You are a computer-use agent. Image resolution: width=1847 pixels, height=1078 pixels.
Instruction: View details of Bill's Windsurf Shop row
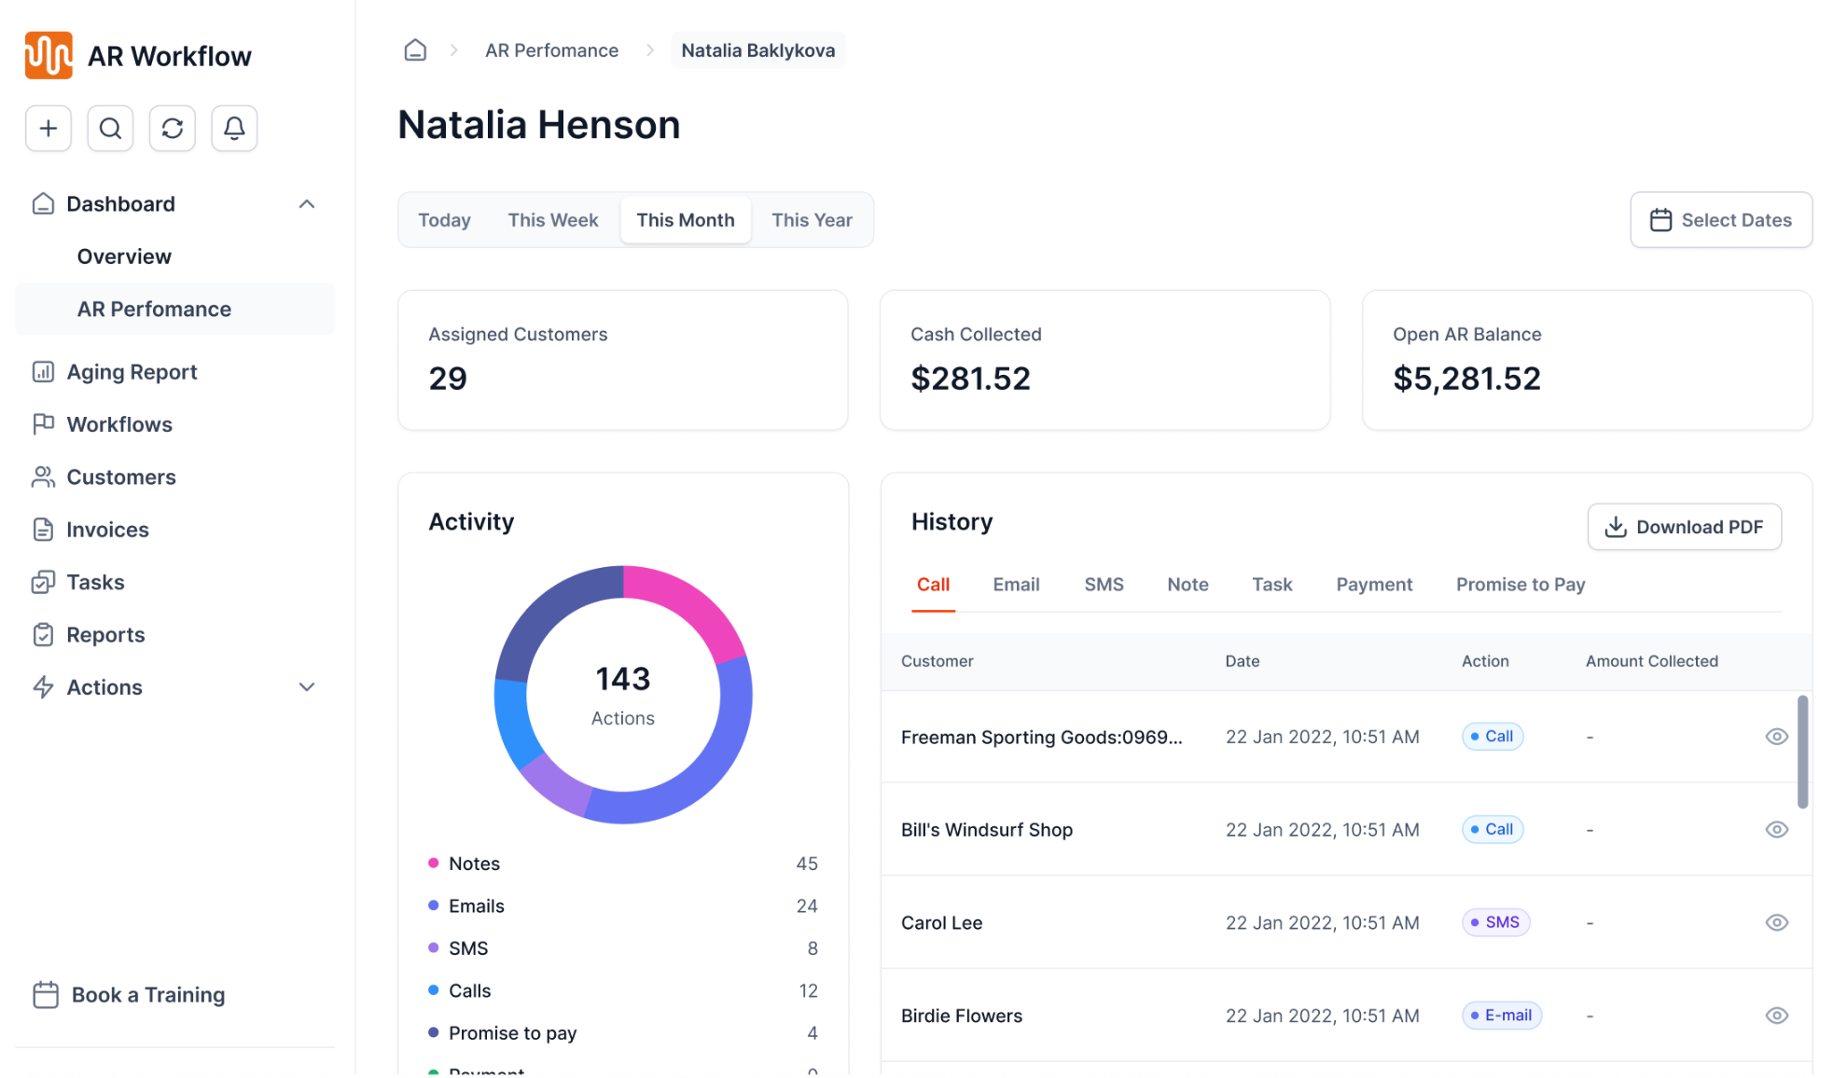(x=1776, y=830)
